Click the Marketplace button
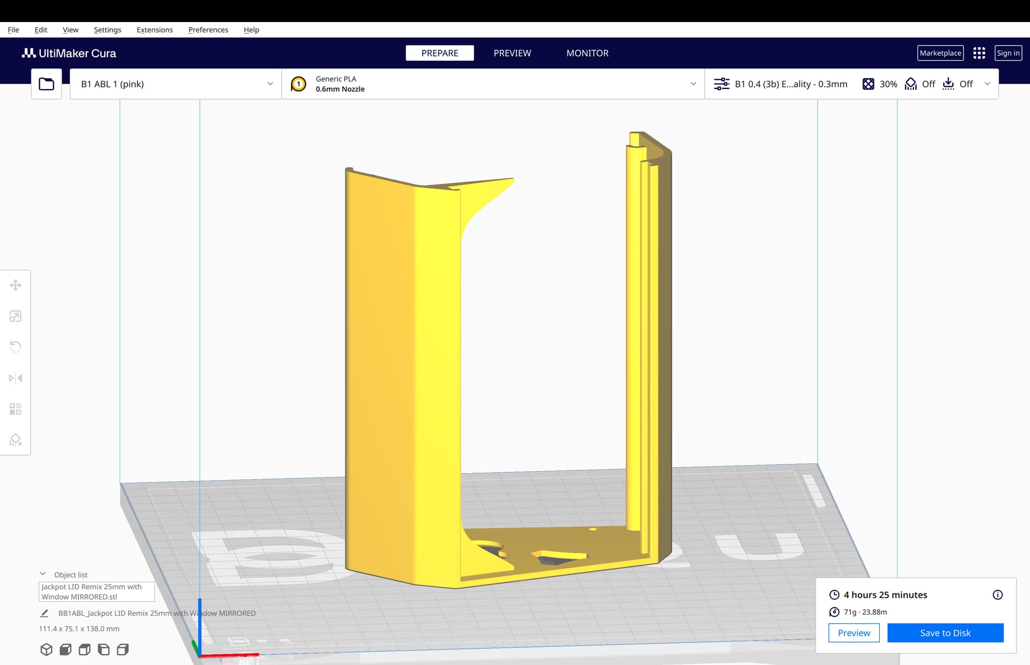The height and width of the screenshot is (665, 1030). pos(940,53)
